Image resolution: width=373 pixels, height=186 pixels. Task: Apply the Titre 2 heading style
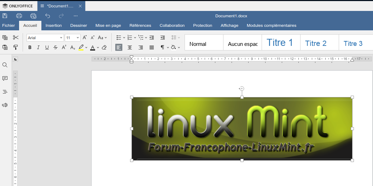pos(320,42)
